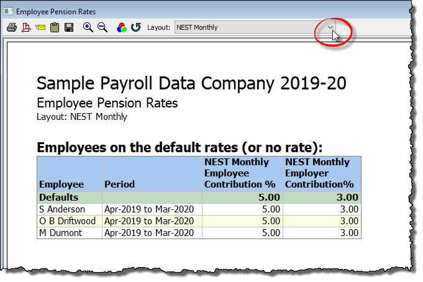423x282 pixels.
Task: Click O B Driftwood employer contribution 3.00
Action: click(322, 221)
